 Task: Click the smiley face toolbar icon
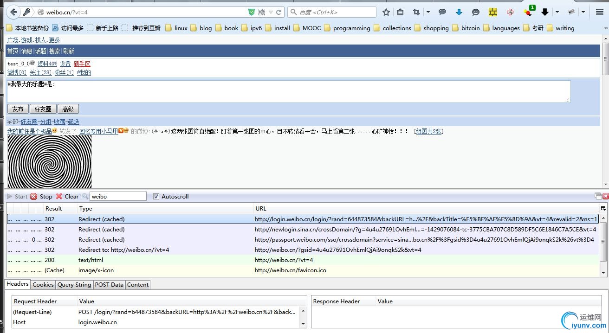(476, 12)
